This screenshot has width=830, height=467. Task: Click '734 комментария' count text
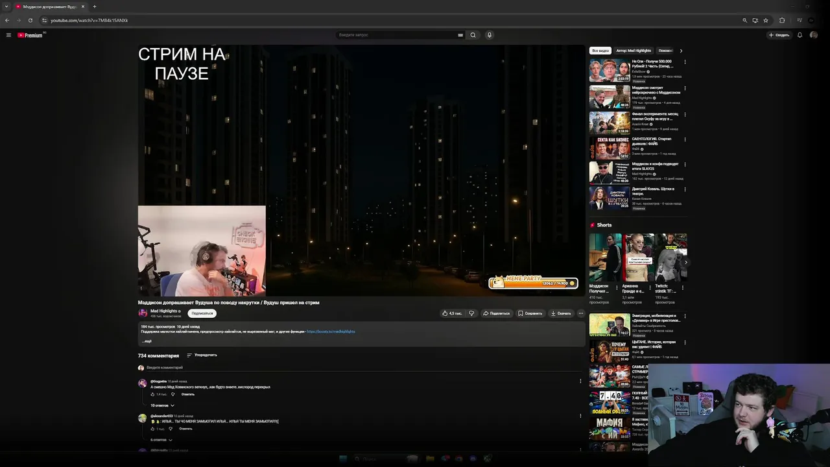[158, 355]
